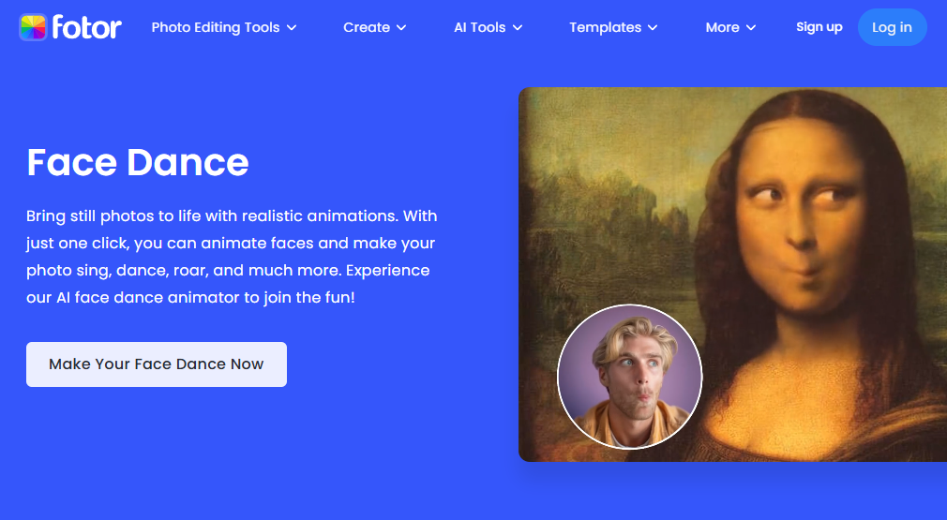Click the fotor wordmark text

(x=87, y=27)
